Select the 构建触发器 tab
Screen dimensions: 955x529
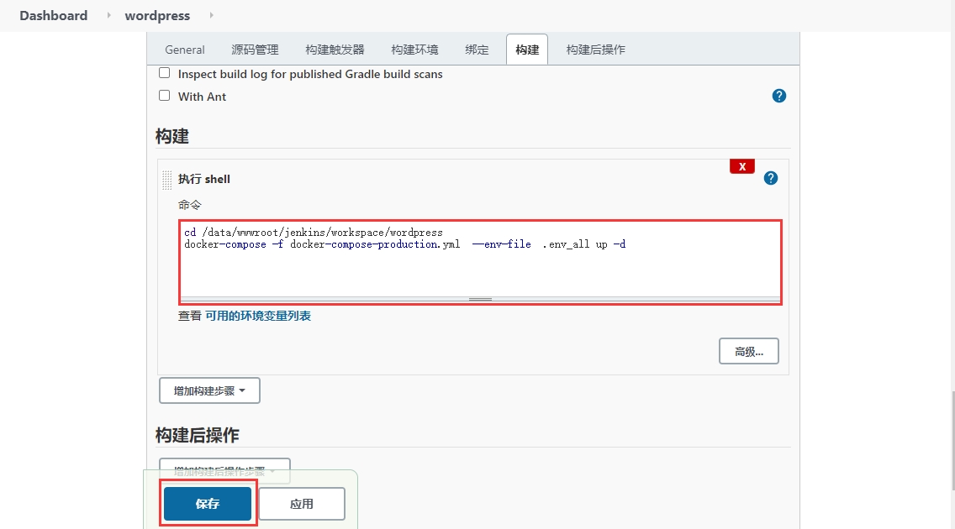coord(335,50)
